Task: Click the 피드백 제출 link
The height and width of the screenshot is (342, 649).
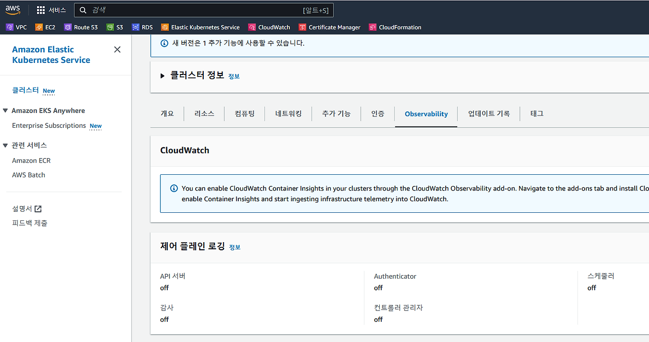Action: pos(30,223)
